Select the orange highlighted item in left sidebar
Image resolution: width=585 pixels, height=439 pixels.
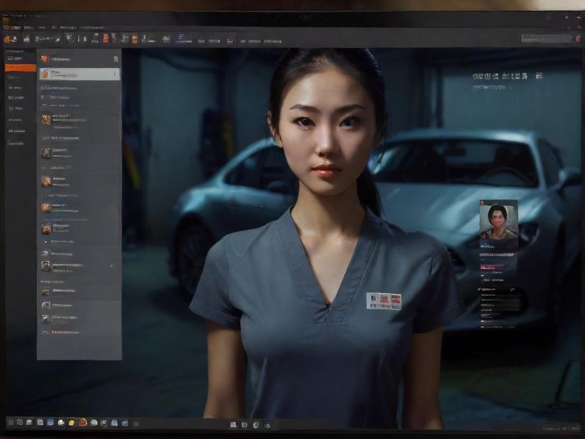[x=20, y=67]
